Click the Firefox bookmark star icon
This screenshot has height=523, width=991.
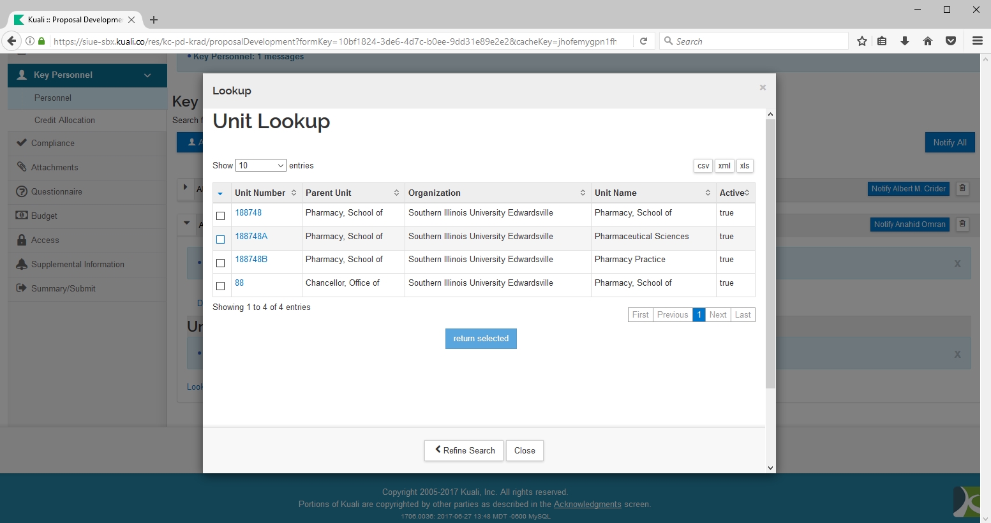pos(862,41)
